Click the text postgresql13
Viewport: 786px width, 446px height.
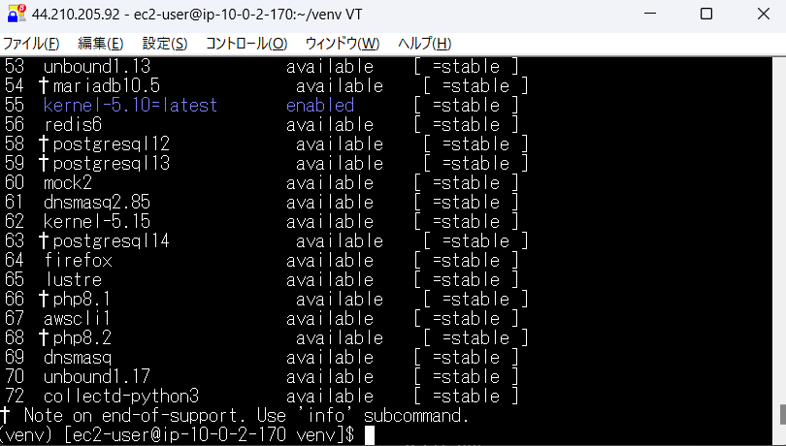coord(112,163)
